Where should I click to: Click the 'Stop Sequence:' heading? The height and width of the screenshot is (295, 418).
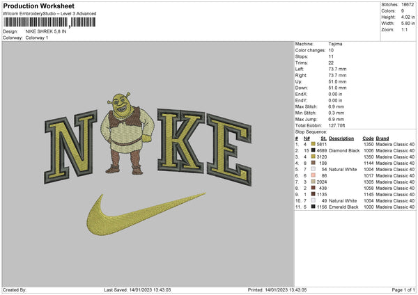[311, 131]
